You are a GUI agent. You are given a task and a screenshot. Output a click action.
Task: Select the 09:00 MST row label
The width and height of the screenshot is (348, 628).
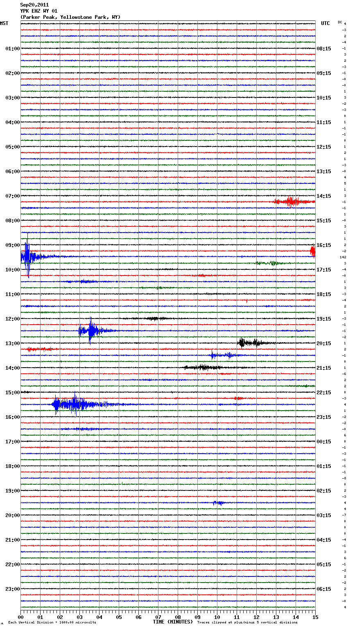[x=13, y=245]
